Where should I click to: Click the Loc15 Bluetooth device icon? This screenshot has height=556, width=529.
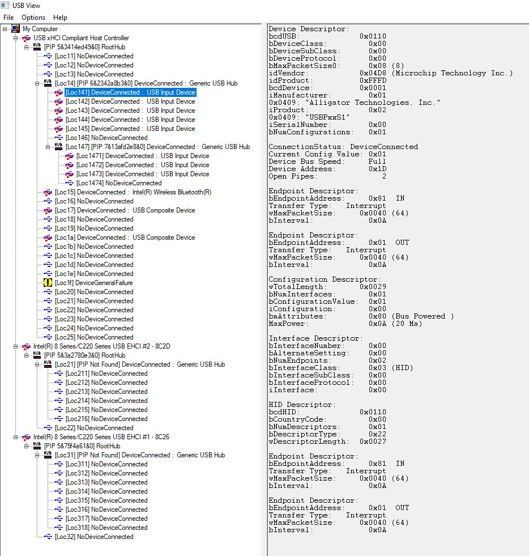tap(48, 192)
